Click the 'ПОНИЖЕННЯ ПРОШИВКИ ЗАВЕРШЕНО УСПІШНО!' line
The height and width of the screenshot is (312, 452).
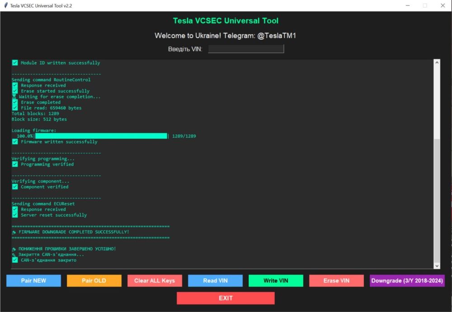[x=67, y=249]
